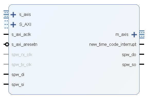Viewport: 149px width, 99px height.
Task: Click the spw_di input pin stub
Action: click(6, 74)
